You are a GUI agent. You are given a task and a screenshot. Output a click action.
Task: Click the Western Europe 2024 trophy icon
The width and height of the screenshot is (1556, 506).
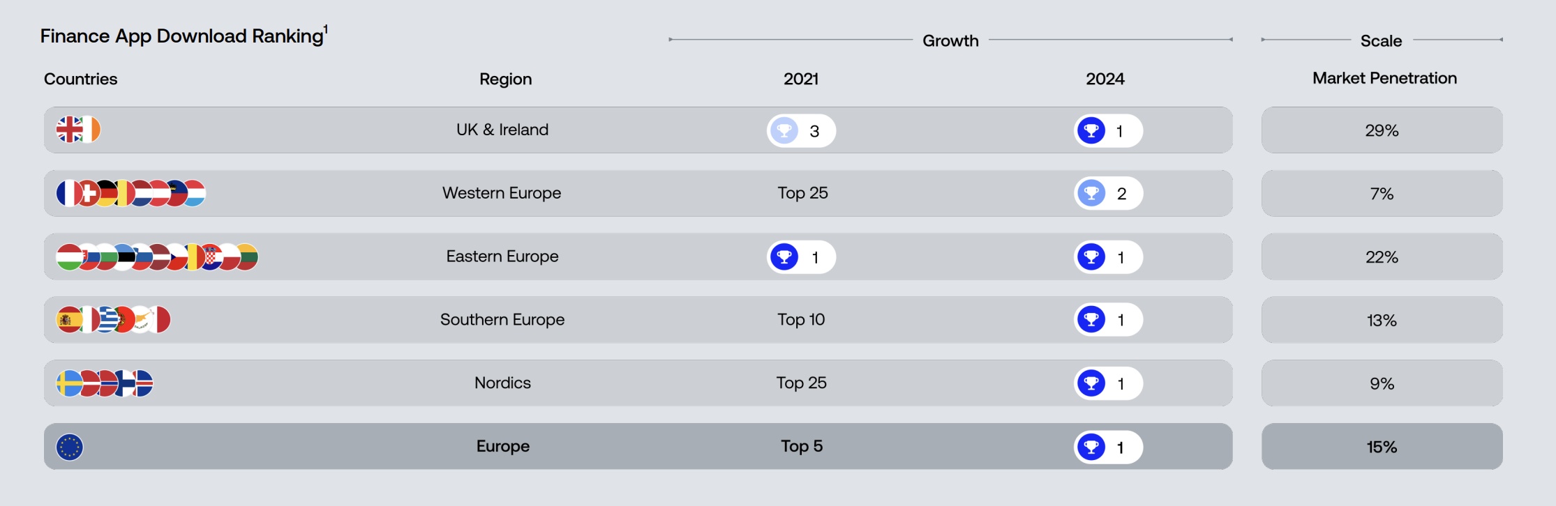pos(1091,193)
